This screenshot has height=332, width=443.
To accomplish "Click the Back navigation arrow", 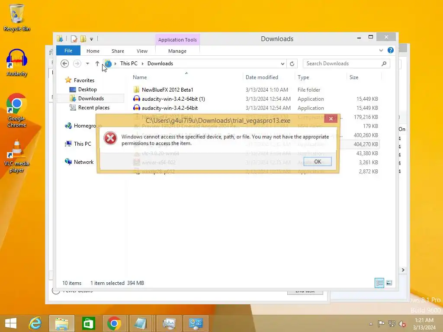I will pyautogui.click(x=65, y=64).
